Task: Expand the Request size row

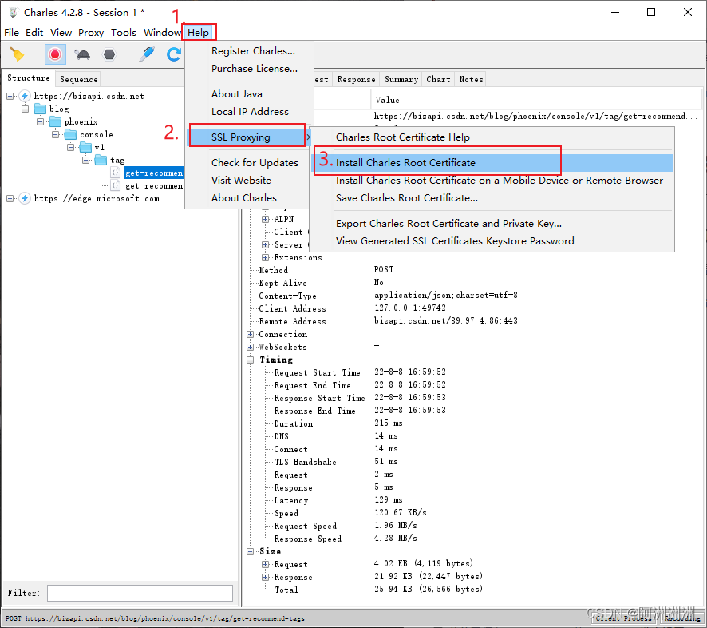Action: point(265,565)
